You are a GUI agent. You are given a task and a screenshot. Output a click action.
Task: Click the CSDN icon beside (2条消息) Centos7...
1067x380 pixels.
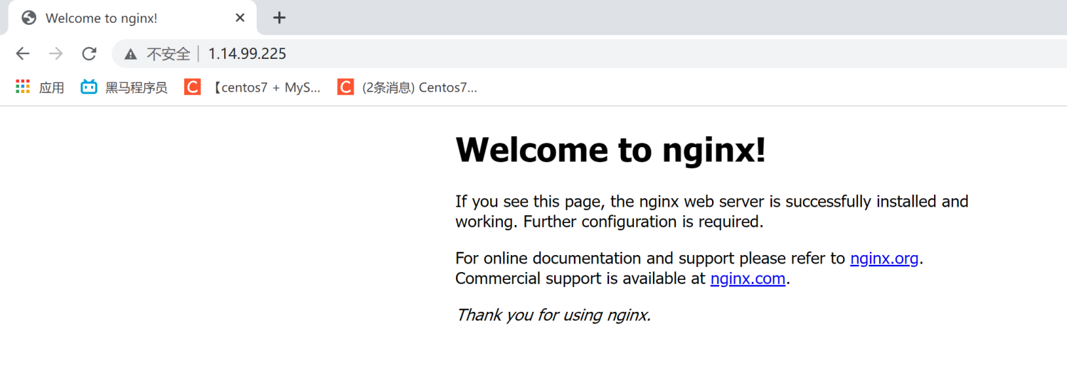[x=346, y=87]
